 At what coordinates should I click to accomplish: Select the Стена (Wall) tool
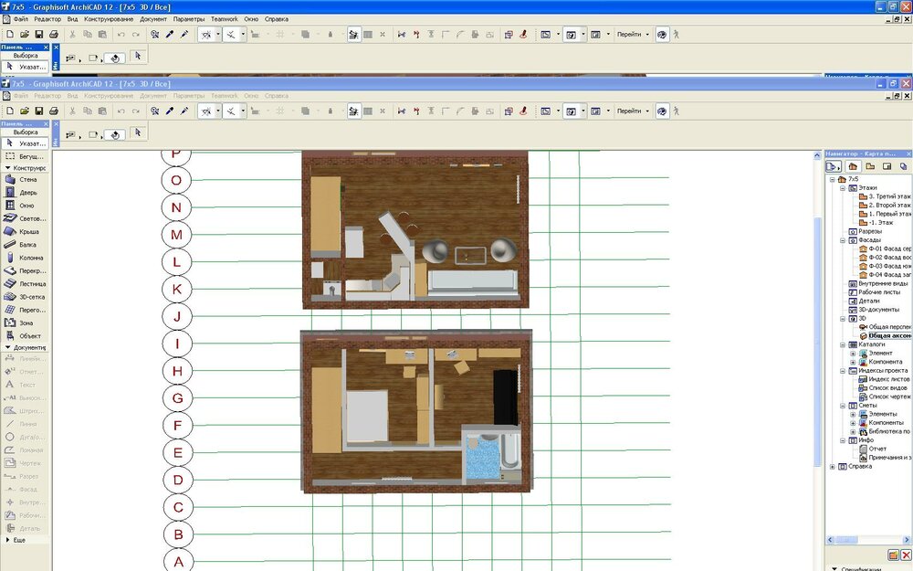point(26,180)
